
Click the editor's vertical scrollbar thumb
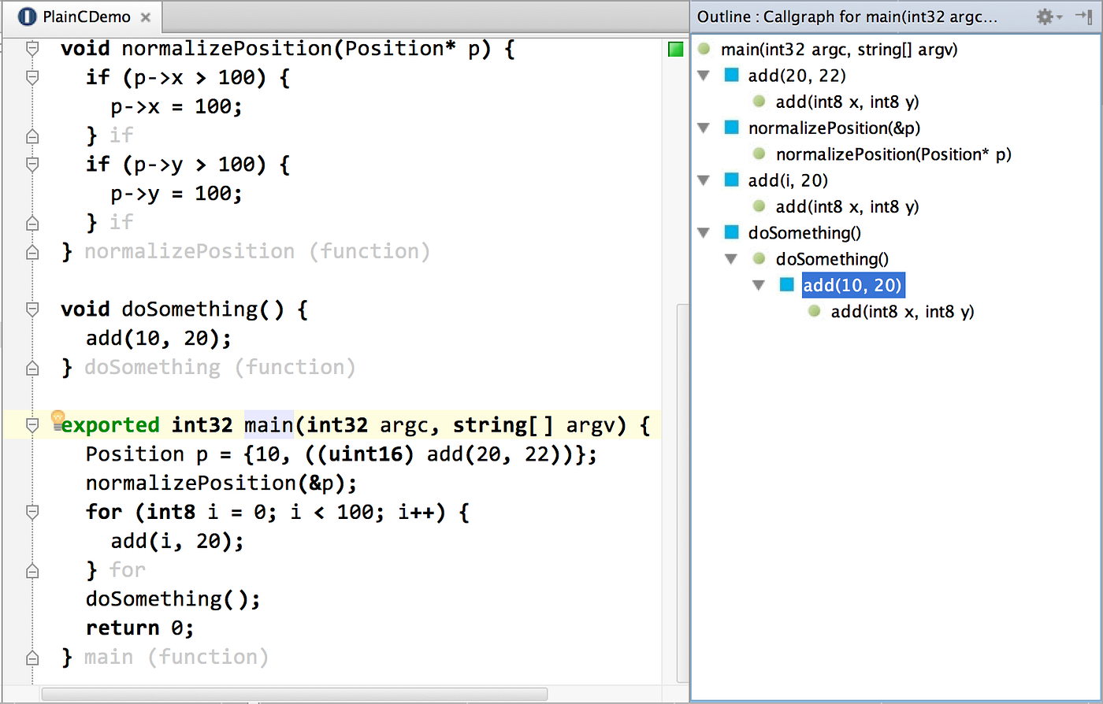683,492
